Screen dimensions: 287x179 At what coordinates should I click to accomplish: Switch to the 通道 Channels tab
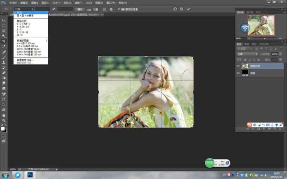pyautogui.click(x=247, y=44)
